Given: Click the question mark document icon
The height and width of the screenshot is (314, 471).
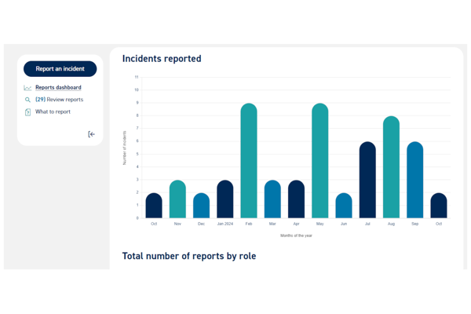Looking at the screenshot, I should (x=28, y=112).
